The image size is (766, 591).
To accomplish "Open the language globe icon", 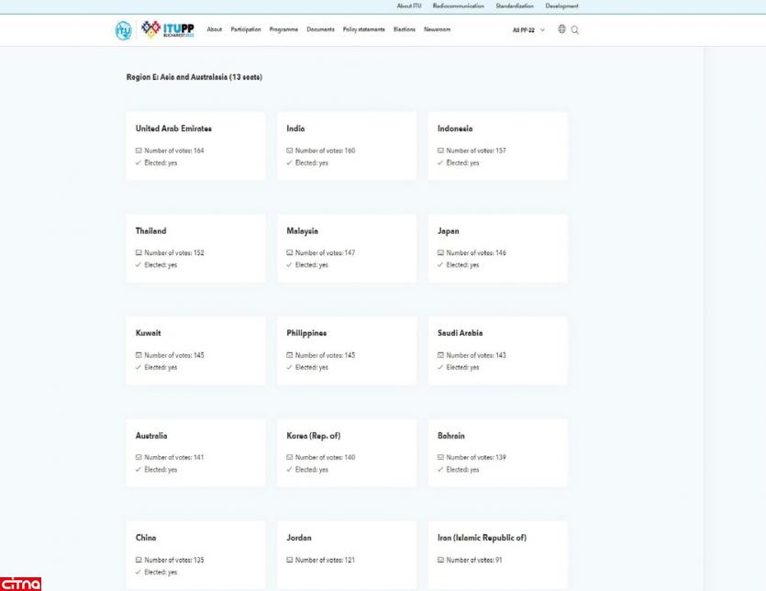I will (x=562, y=29).
